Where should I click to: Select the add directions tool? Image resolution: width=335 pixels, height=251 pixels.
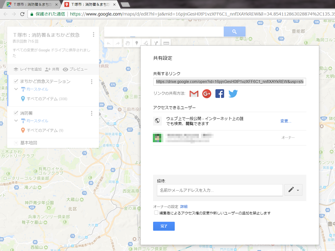coord(156,44)
